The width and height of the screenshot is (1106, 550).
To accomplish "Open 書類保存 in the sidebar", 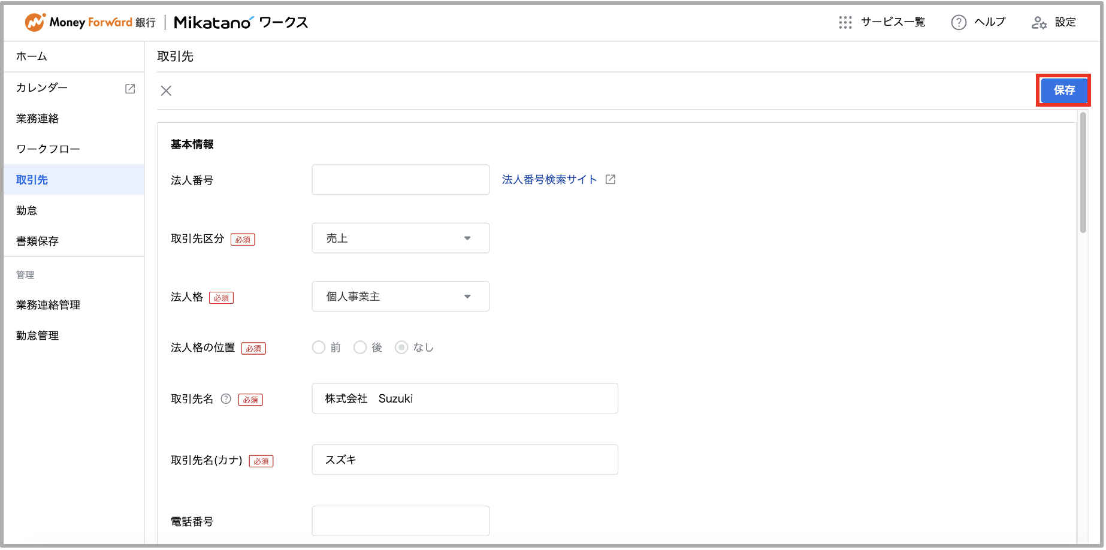I will tap(74, 241).
